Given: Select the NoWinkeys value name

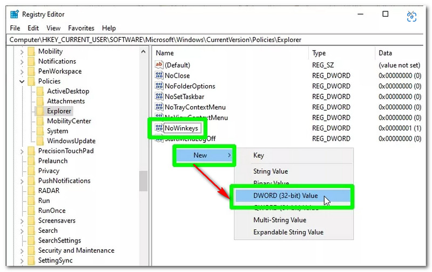Looking at the screenshot, I should [x=181, y=128].
